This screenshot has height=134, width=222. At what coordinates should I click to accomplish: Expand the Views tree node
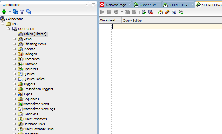pos(14,39)
